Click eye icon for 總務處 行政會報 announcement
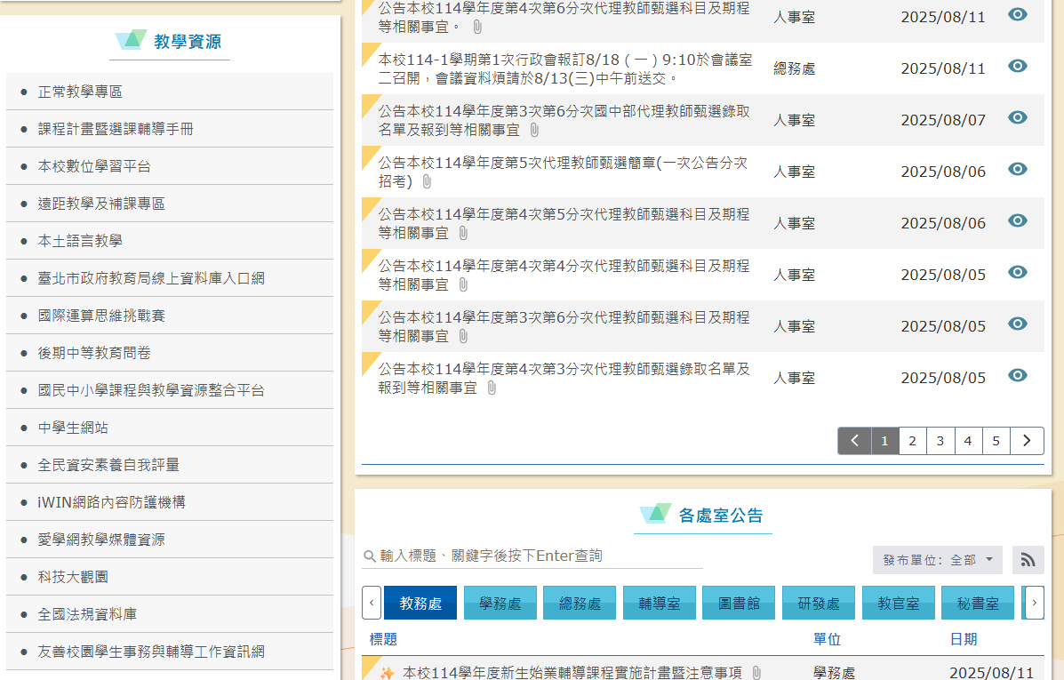1064x680 pixels. pyautogui.click(x=1017, y=67)
